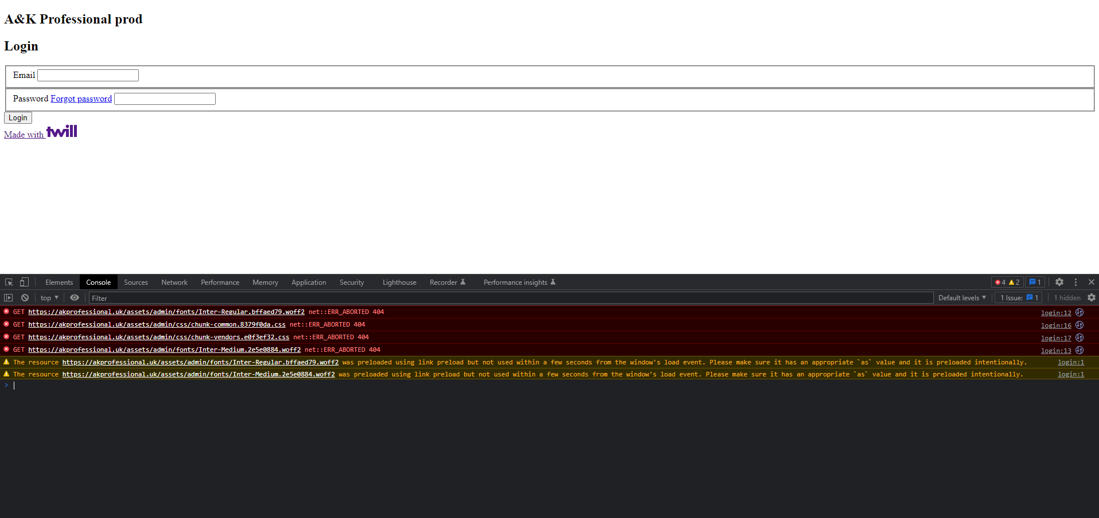Screen dimensions: 1099x518
Task: Close the DevTools panel
Action: pos(1092,282)
